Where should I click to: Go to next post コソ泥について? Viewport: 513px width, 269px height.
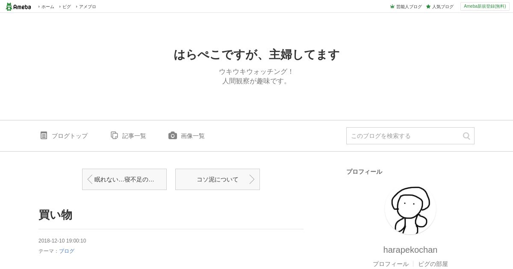tap(218, 179)
